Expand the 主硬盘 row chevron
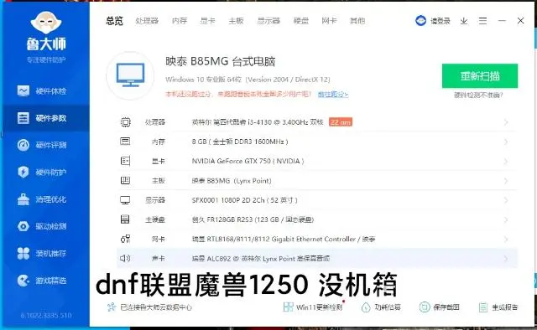Image resolution: width=537 pixels, height=330 pixels. 506,219
